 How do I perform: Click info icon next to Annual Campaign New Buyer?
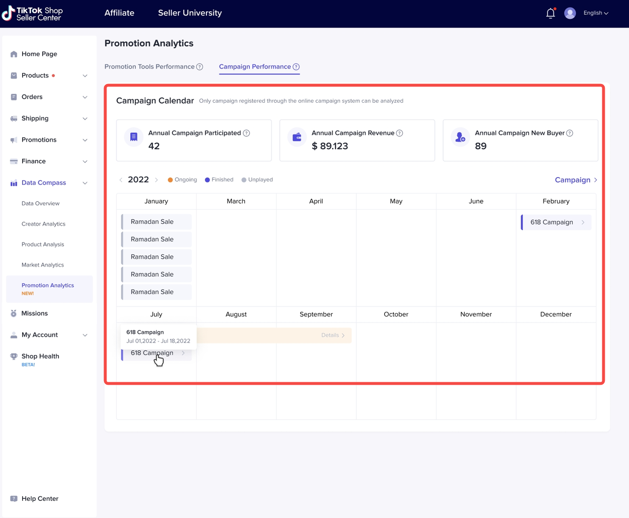[570, 133]
